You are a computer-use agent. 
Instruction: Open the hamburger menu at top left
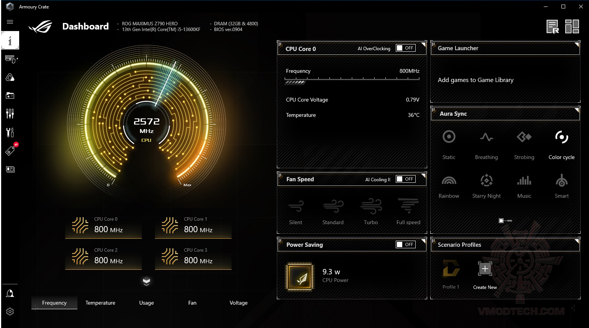(x=10, y=21)
